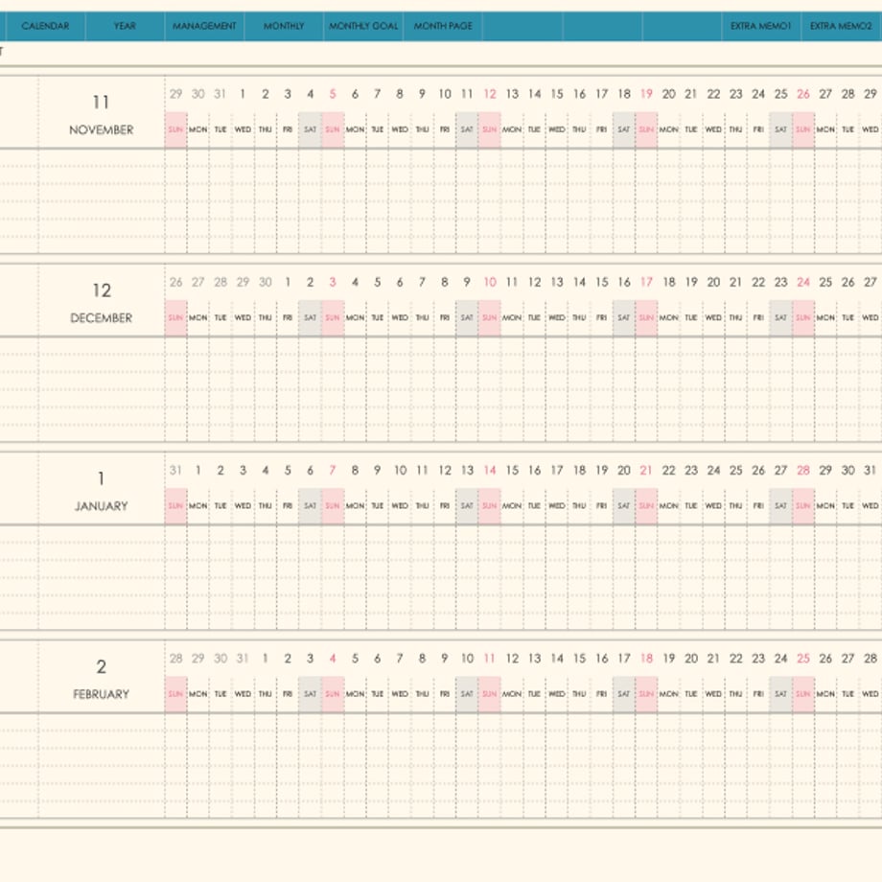Pick Sunday date 18 in February row
The width and height of the screenshot is (882, 882).
[646, 659]
